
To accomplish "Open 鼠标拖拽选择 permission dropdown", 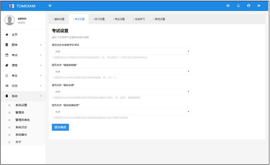I will tap(121, 112).
